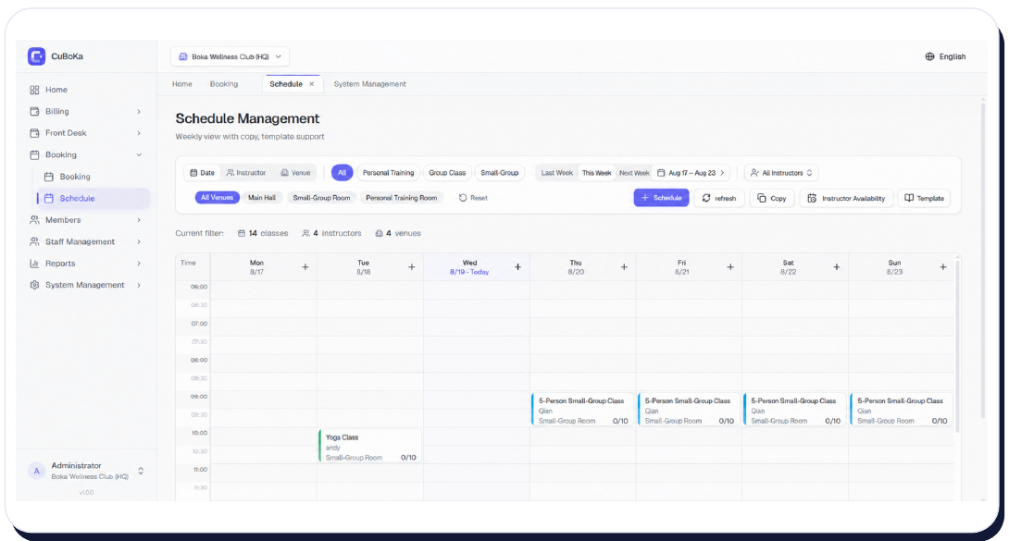This screenshot has width=1009, height=541.
Task: Click the Front Desk sidebar icon
Action: point(35,133)
